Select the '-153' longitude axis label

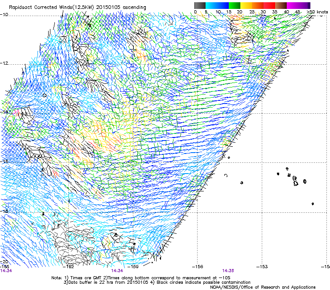coord(262,267)
